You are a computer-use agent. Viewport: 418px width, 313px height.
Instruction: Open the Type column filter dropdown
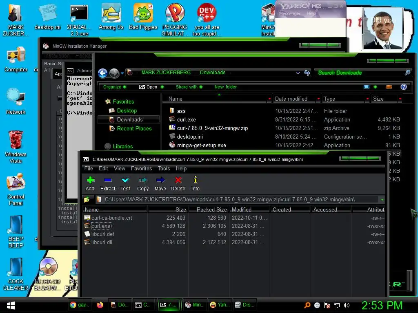368,99
